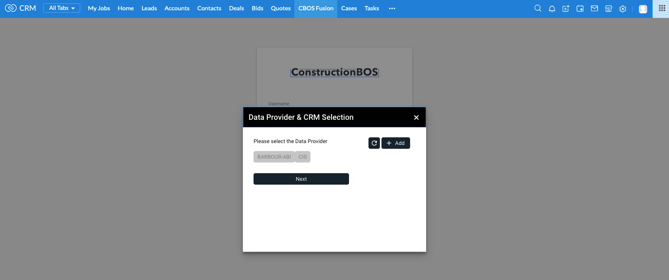Open the Tasks tab

372,8
